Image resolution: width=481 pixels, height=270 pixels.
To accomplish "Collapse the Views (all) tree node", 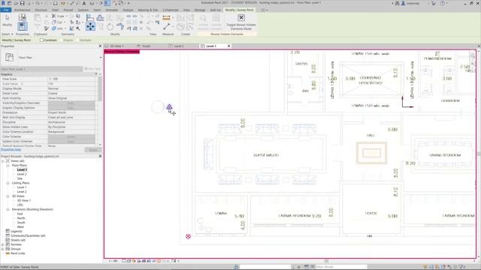I will [3, 160].
